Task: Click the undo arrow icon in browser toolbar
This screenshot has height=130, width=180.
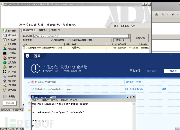Action: (163, 14)
